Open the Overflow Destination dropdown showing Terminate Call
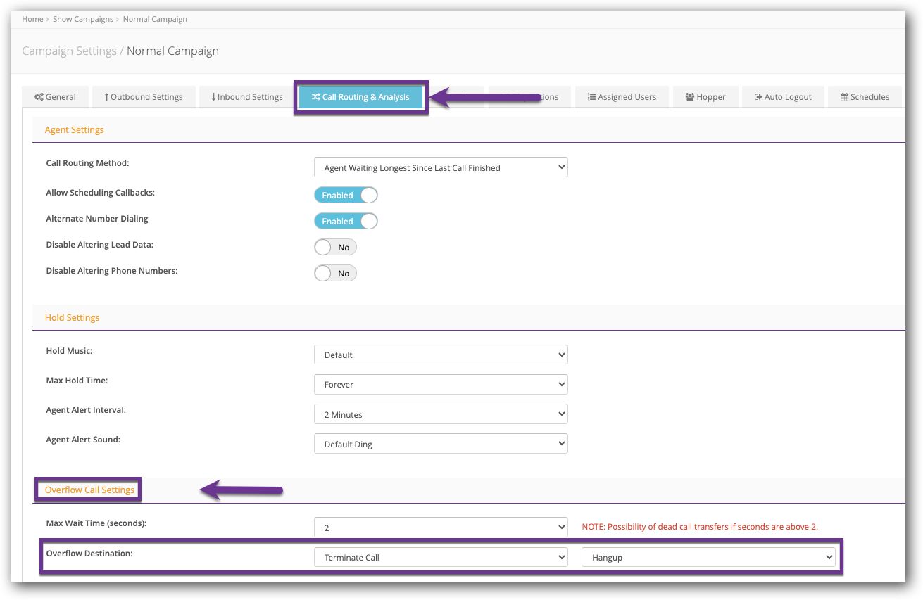This screenshot has height=600, width=923. [441, 556]
